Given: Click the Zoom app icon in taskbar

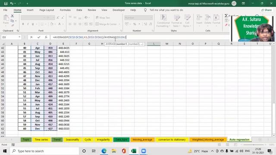Looking at the screenshot, I should 144,151.
